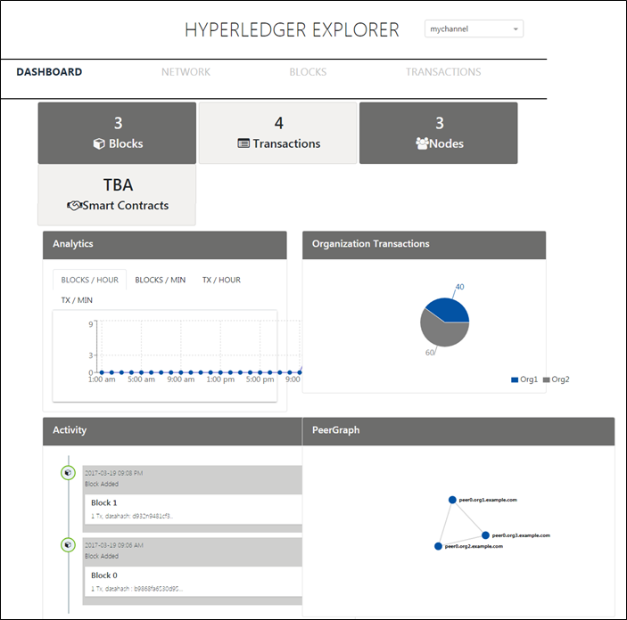The height and width of the screenshot is (620, 627).
Task: Click the 2017-03-19 09:06 AM timestamp
Action: point(113,545)
